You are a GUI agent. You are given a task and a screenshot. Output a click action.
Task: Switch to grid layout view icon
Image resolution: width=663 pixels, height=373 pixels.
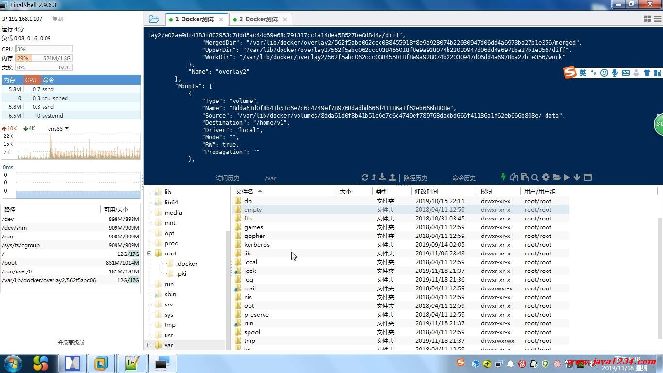coord(647,18)
